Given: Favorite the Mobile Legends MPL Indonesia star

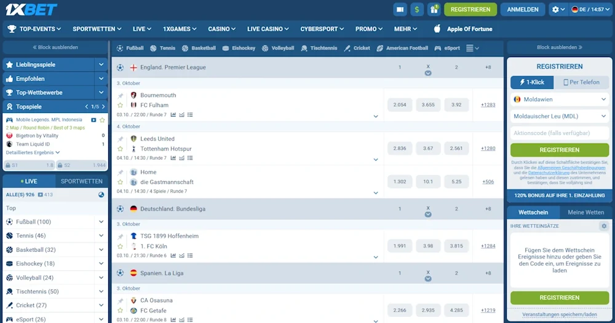Looking at the screenshot, I should (102, 120).
